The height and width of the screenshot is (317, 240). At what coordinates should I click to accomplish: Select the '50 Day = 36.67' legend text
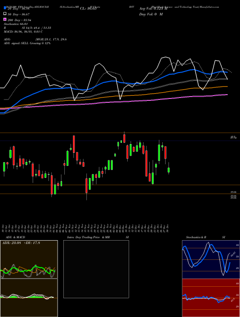[x=18, y=14]
